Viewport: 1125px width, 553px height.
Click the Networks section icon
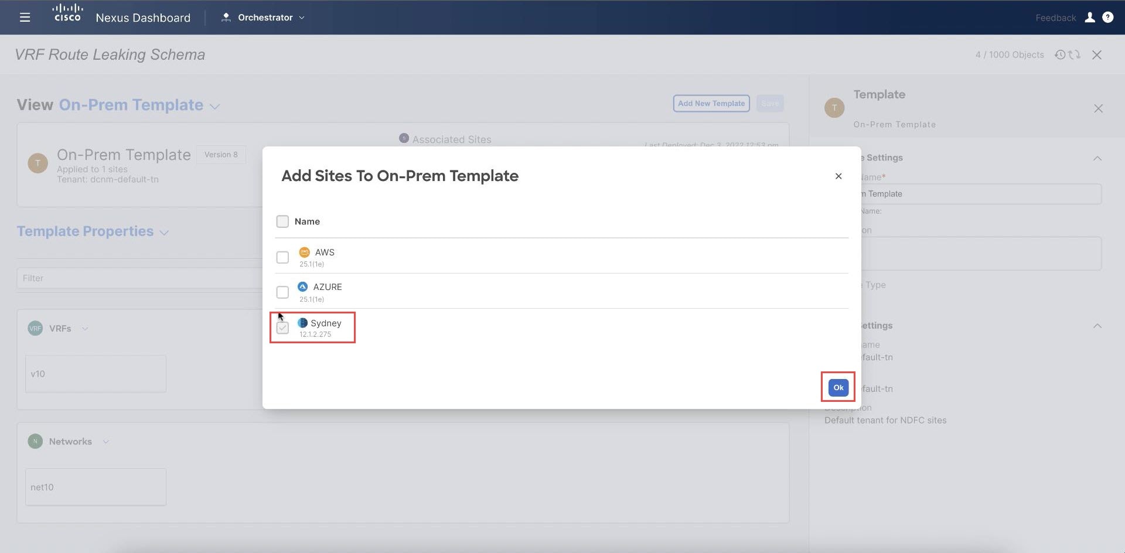35,441
